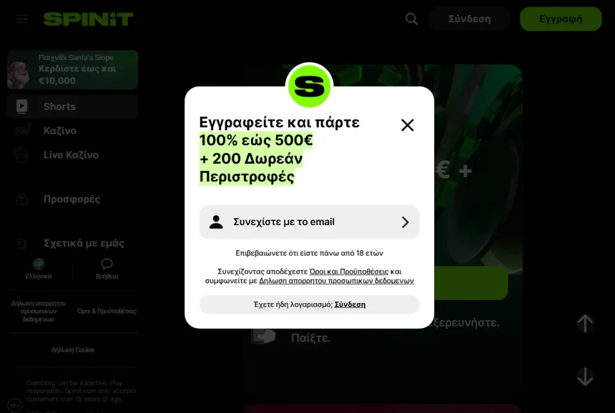Image resolution: width=615 pixels, height=413 pixels.
Task: Click the search magnifier icon
Action: point(411,19)
